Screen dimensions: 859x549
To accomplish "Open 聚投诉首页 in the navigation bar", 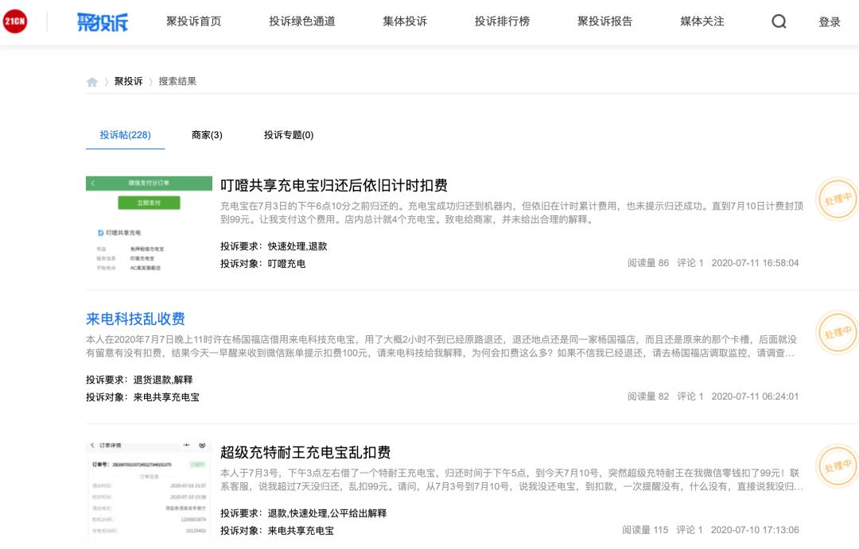I will click(x=194, y=21).
